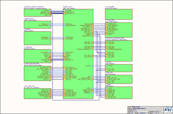This screenshot has width=173, height=114.
Task: Click the DSI port on DSI_LCD block
Action: coord(108,77)
